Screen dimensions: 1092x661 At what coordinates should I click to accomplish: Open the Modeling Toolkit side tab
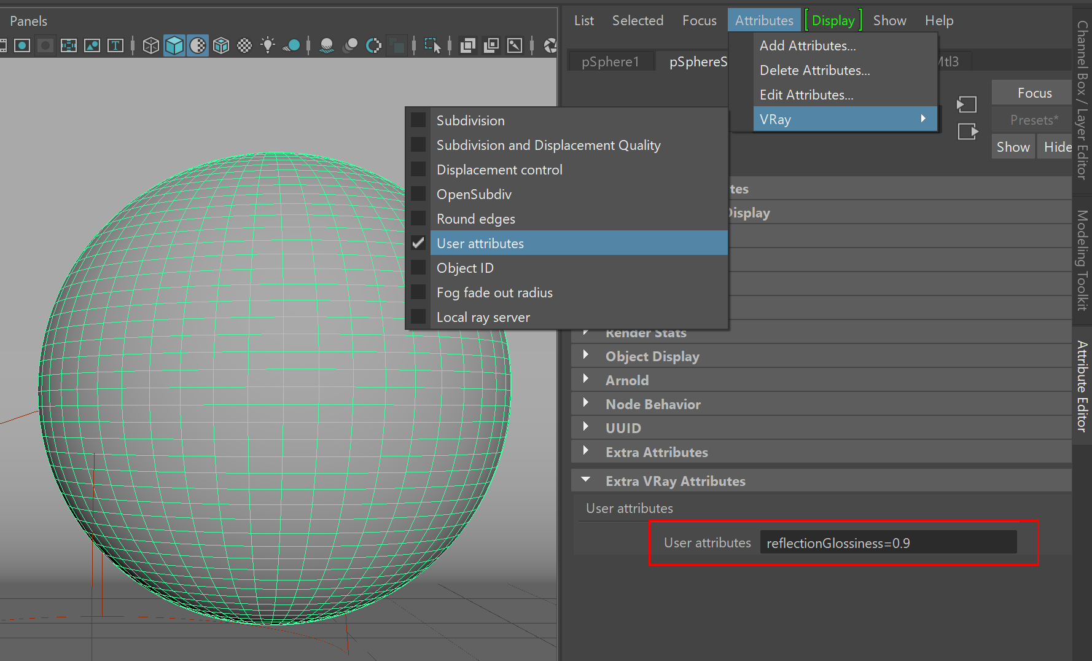(1082, 260)
